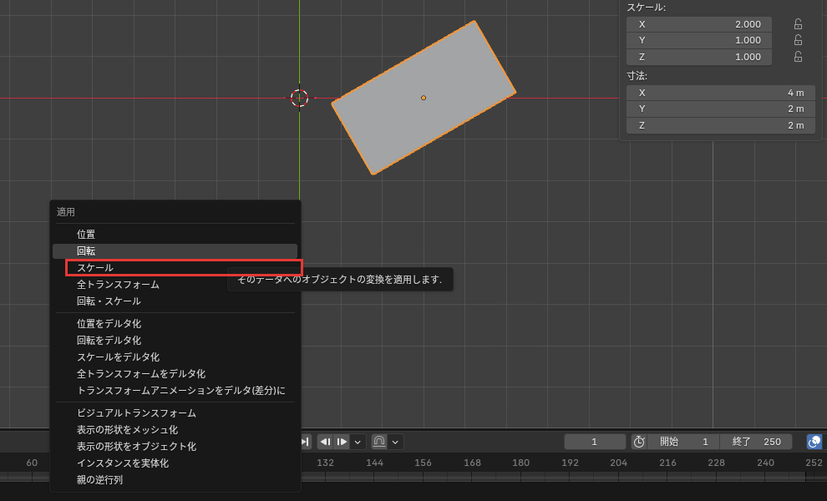
Task: Choose トランスフォームアニメーションをデルタ(差分)に entry
Action: click(175, 391)
